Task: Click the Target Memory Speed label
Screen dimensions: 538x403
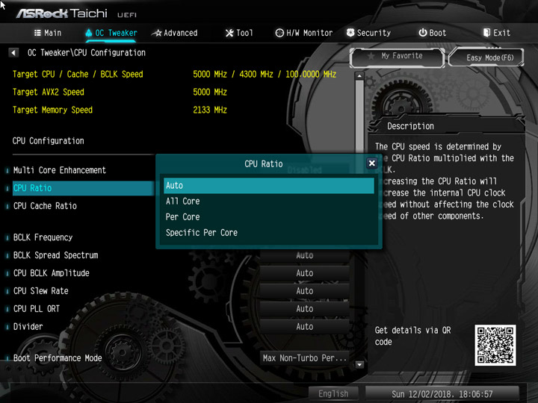Action: point(52,110)
